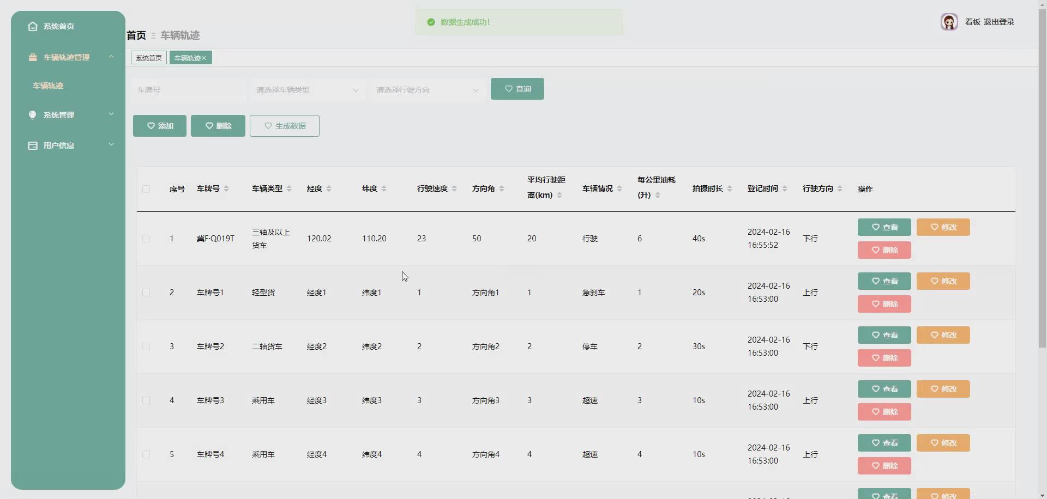Click the 添加 button

point(159,125)
